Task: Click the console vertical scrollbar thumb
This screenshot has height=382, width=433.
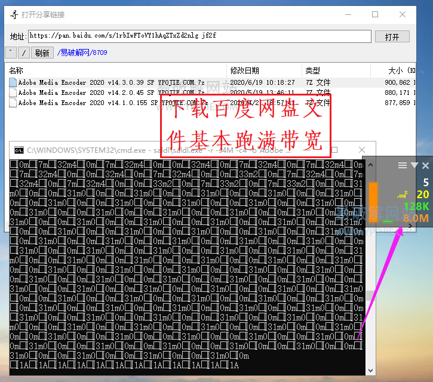Action: (x=370, y=295)
